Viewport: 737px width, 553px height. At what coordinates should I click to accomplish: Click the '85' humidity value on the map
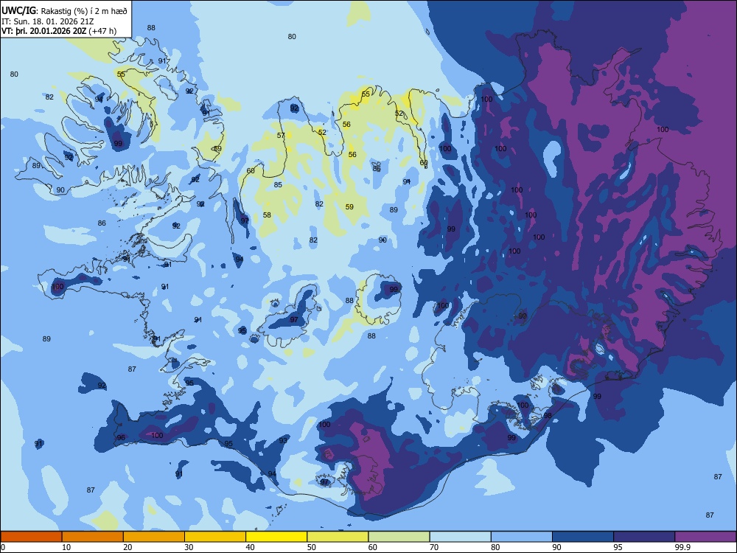[x=279, y=185]
